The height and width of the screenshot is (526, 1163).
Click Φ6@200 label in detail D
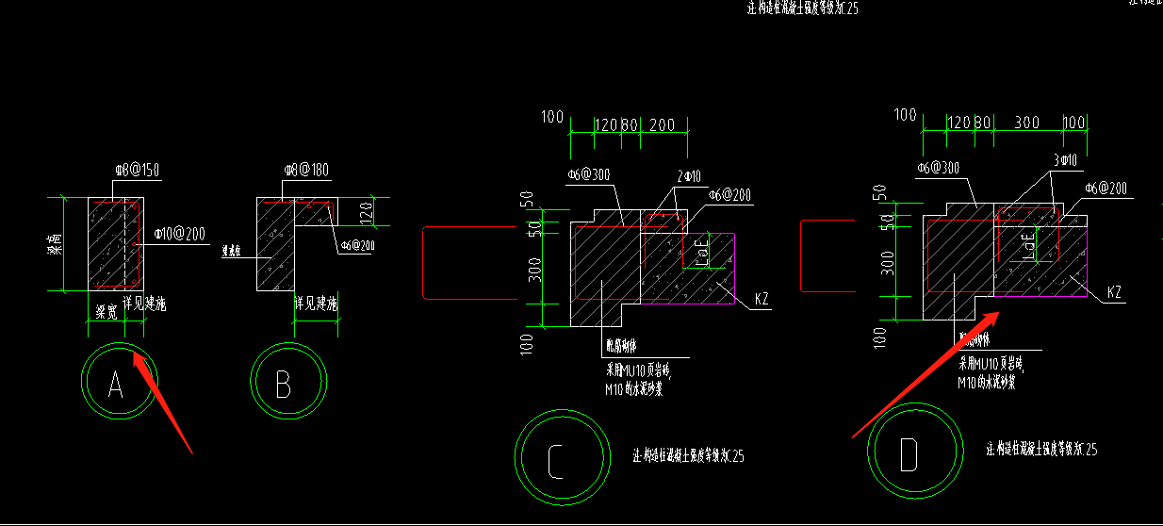(x=1106, y=189)
